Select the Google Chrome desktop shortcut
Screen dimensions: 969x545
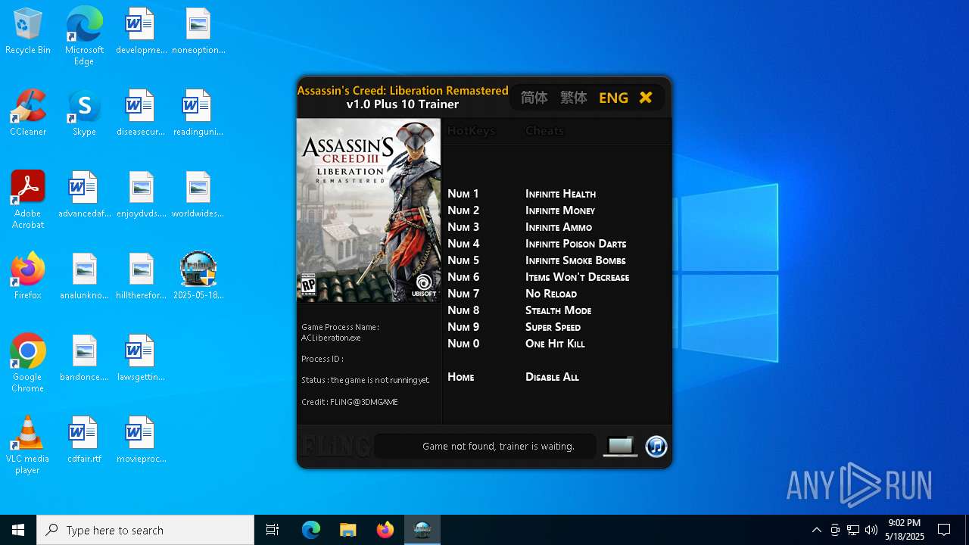pos(28,363)
